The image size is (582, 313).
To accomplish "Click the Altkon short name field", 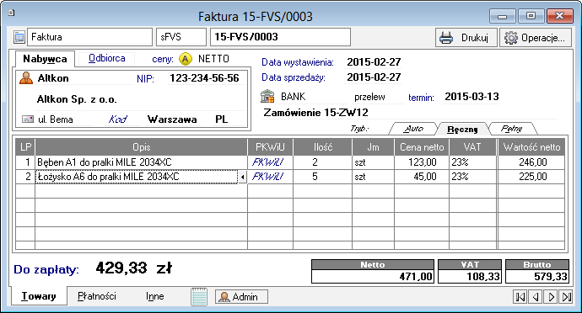I will tap(53, 78).
